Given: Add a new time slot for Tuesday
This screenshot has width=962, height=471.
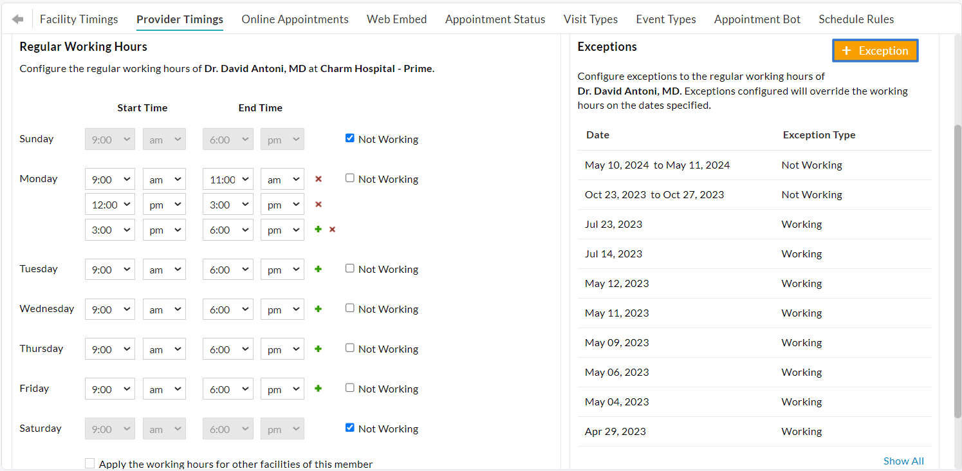Looking at the screenshot, I should [319, 269].
